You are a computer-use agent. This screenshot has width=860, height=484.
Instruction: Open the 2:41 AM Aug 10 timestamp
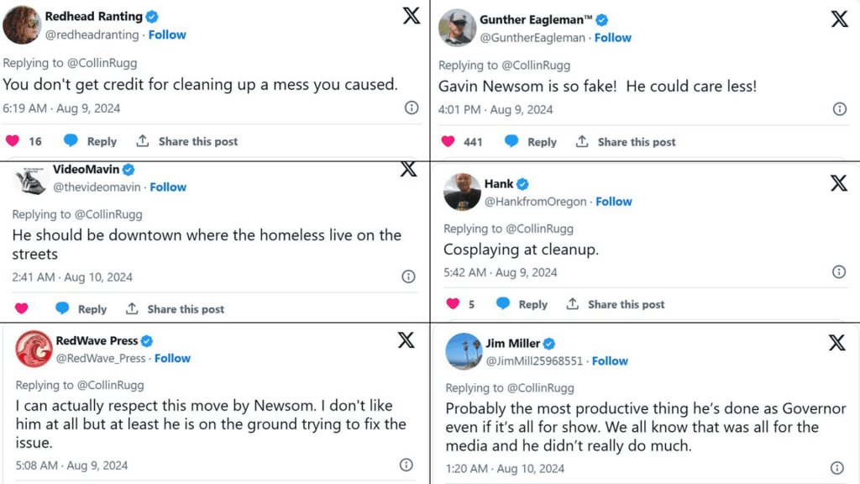click(x=72, y=277)
